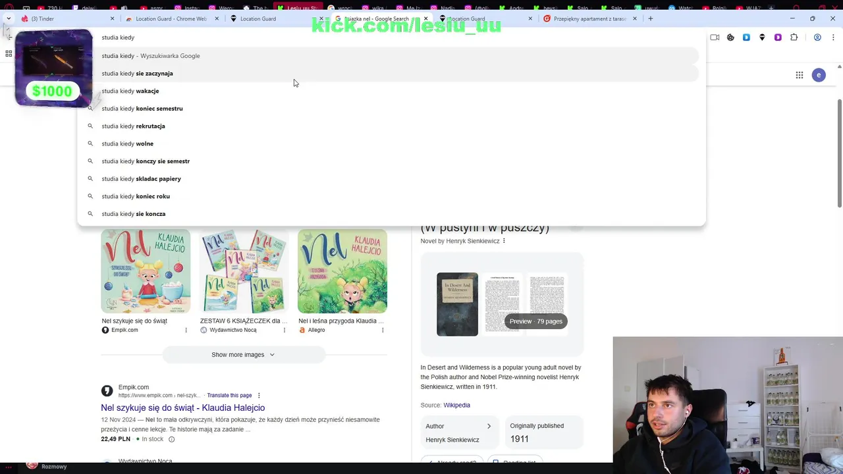843x474 pixels.
Task: Click 'Translate this page' link
Action: (229, 396)
